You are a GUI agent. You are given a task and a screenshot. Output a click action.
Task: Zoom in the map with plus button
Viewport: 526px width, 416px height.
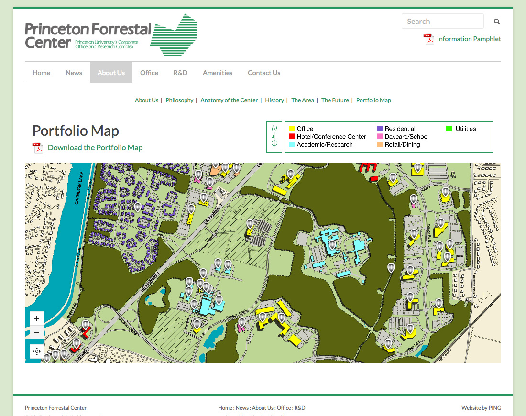point(37,318)
